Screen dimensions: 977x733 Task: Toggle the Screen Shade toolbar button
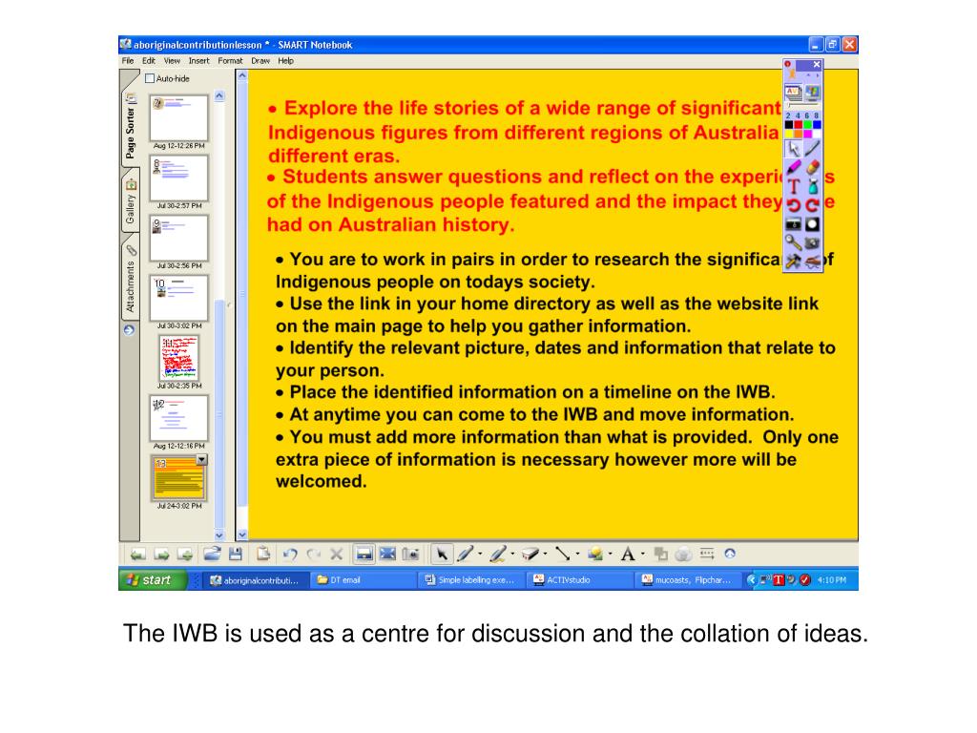(x=364, y=554)
